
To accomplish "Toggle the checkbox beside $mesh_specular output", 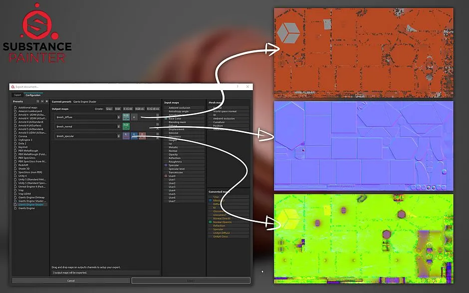I will point(157,134).
